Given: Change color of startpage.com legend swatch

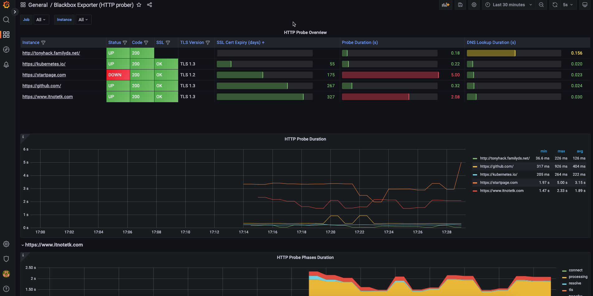Looking at the screenshot, I should (475, 183).
